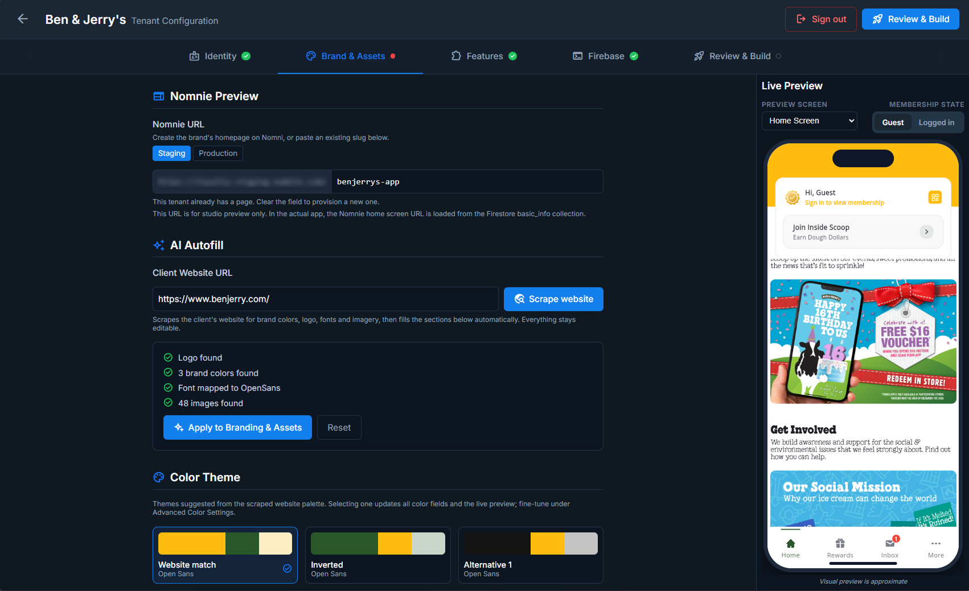Screen dimensions: 969x591
Task: Set membership state to Logged in
Action: (936, 122)
